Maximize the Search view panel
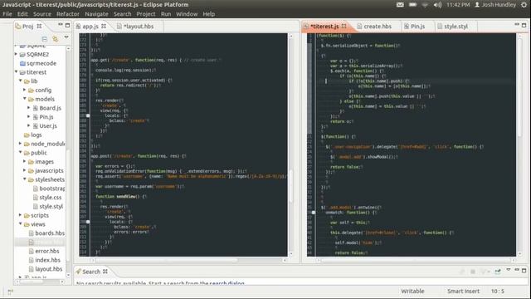Image resolution: width=531 pixels, height=299 pixels. 524,271
